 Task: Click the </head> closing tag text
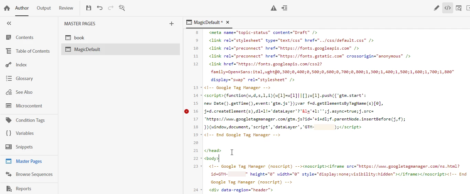pos(212,151)
